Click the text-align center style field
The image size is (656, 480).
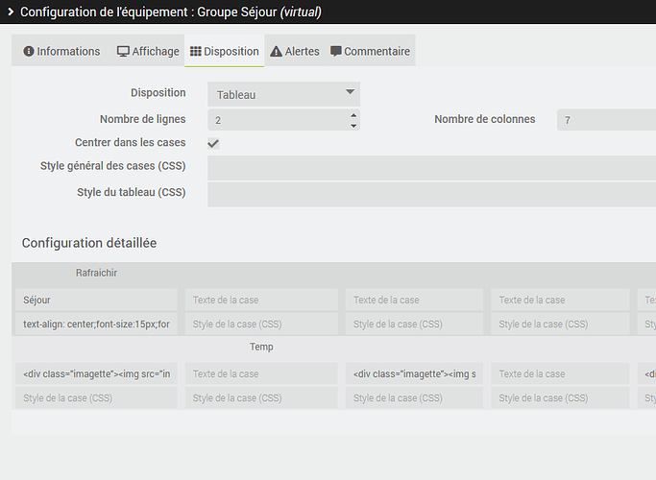click(x=96, y=324)
